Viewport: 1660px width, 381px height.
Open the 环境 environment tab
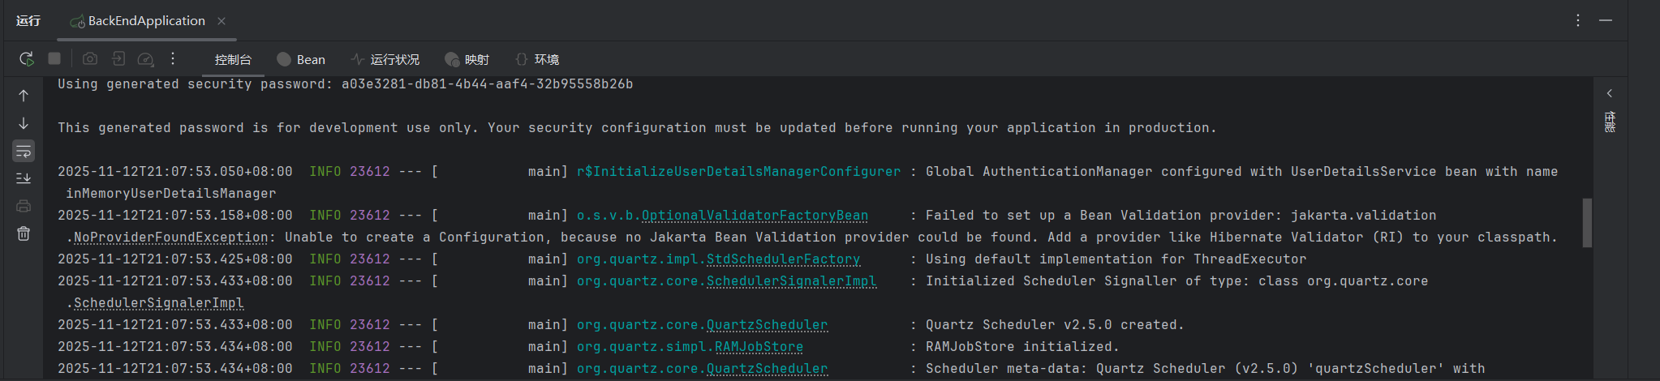pyautogui.click(x=537, y=60)
